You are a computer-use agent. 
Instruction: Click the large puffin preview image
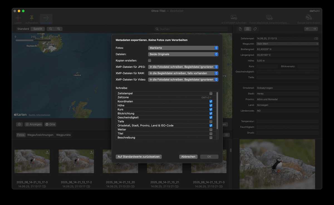click(x=277, y=164)
